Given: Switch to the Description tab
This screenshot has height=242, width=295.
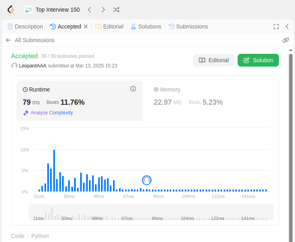Looking at the screenshot, I should tap(25, 26).
